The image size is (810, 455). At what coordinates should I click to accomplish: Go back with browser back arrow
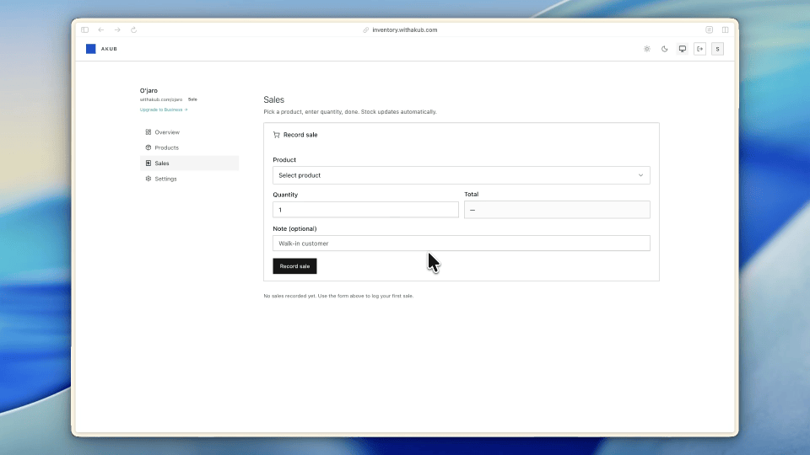(x=101, y=30)
